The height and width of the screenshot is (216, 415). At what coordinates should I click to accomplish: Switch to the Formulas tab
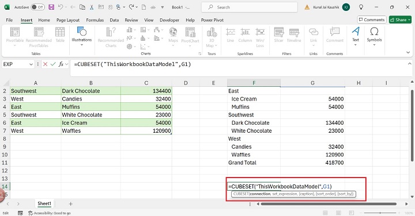95,20
